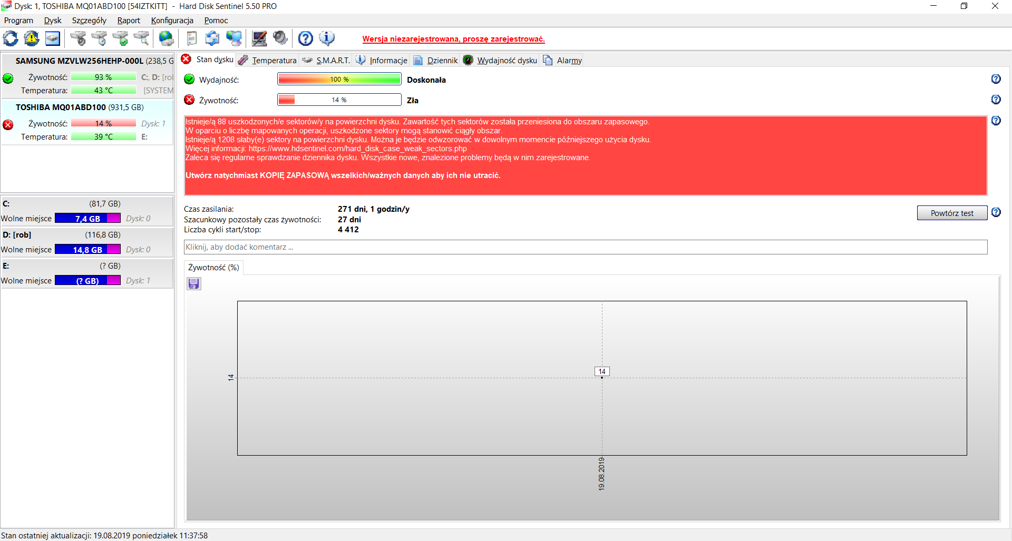Image resolution: width=1012 pixels, height=541 pixels.
Task: Click the '27 dni' estimated lifetime value
Action: point(349,220)
